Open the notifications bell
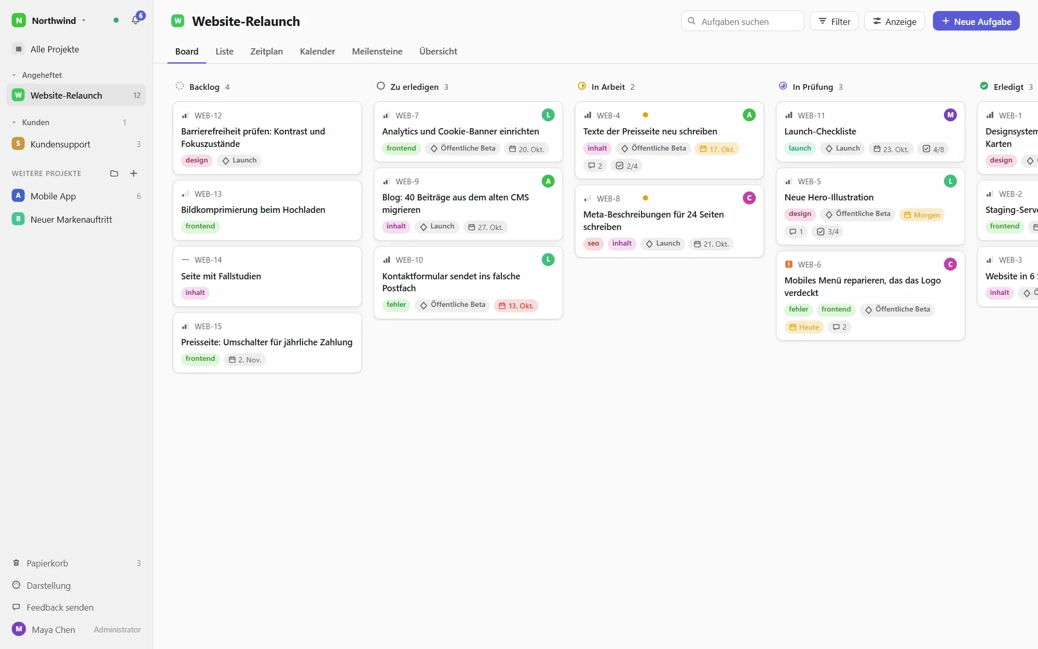The image size is (1038, 649). 135,20
